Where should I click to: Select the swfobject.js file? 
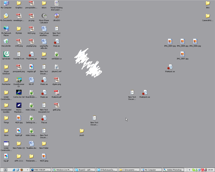click(x=57, y=55)
